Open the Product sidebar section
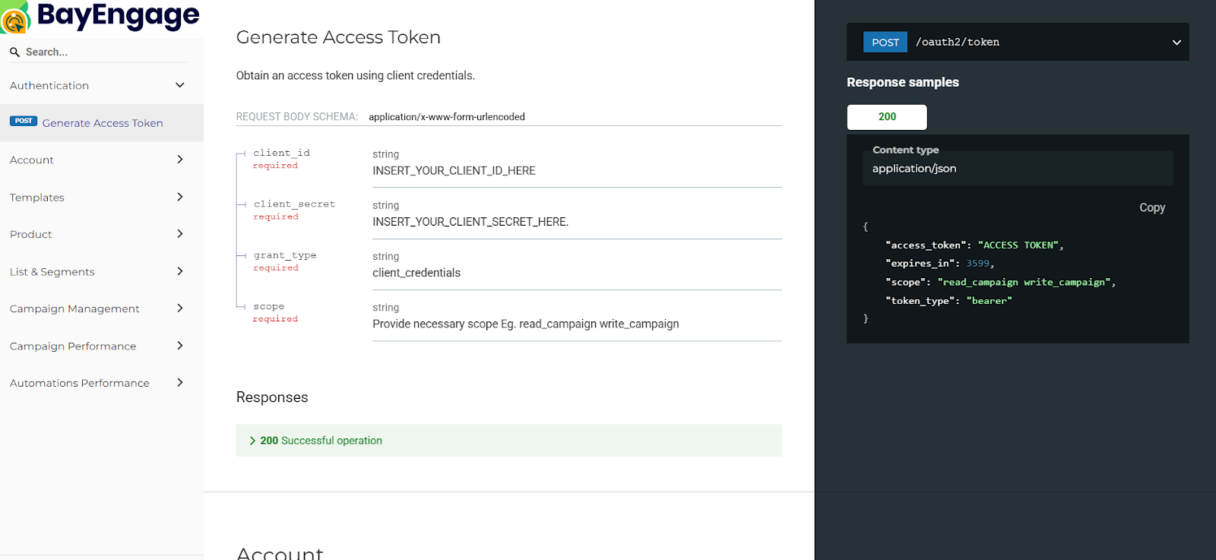The width and height of the screenshot is (1216, 560). tap(31, 235)
